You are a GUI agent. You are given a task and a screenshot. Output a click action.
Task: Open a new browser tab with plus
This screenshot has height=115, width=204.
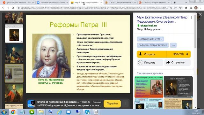coord(175,3)
